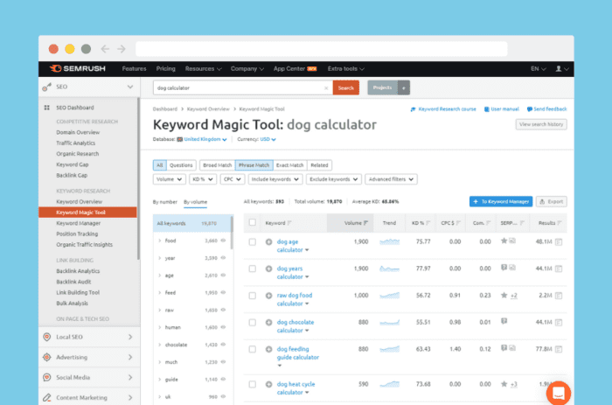Image resolution: width=612 pixels, height=405 pixels.
Task: Toggle the select-all keywords checkbox
Action: (253, 222)
